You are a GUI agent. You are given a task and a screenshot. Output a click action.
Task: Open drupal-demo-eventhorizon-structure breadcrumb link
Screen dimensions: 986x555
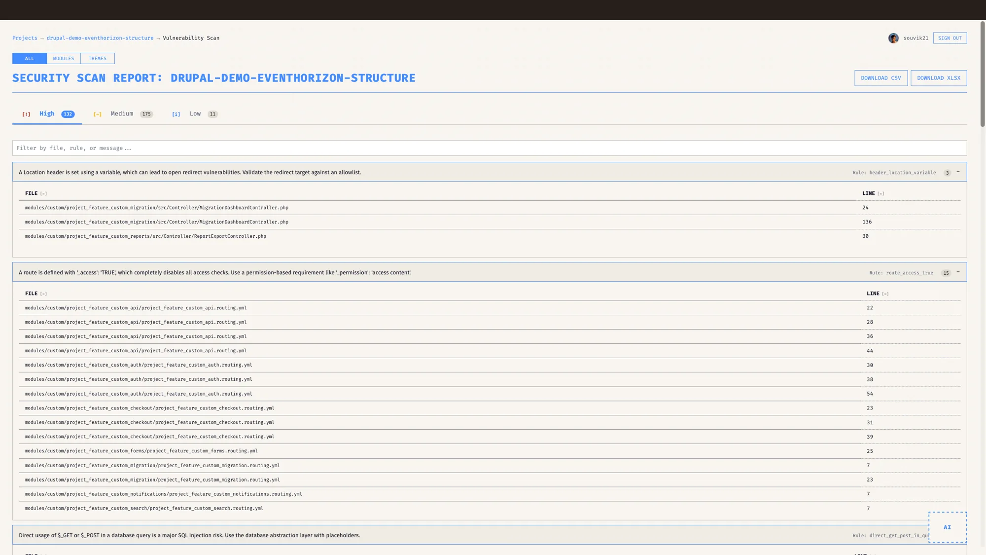click(x=100, y=38)
